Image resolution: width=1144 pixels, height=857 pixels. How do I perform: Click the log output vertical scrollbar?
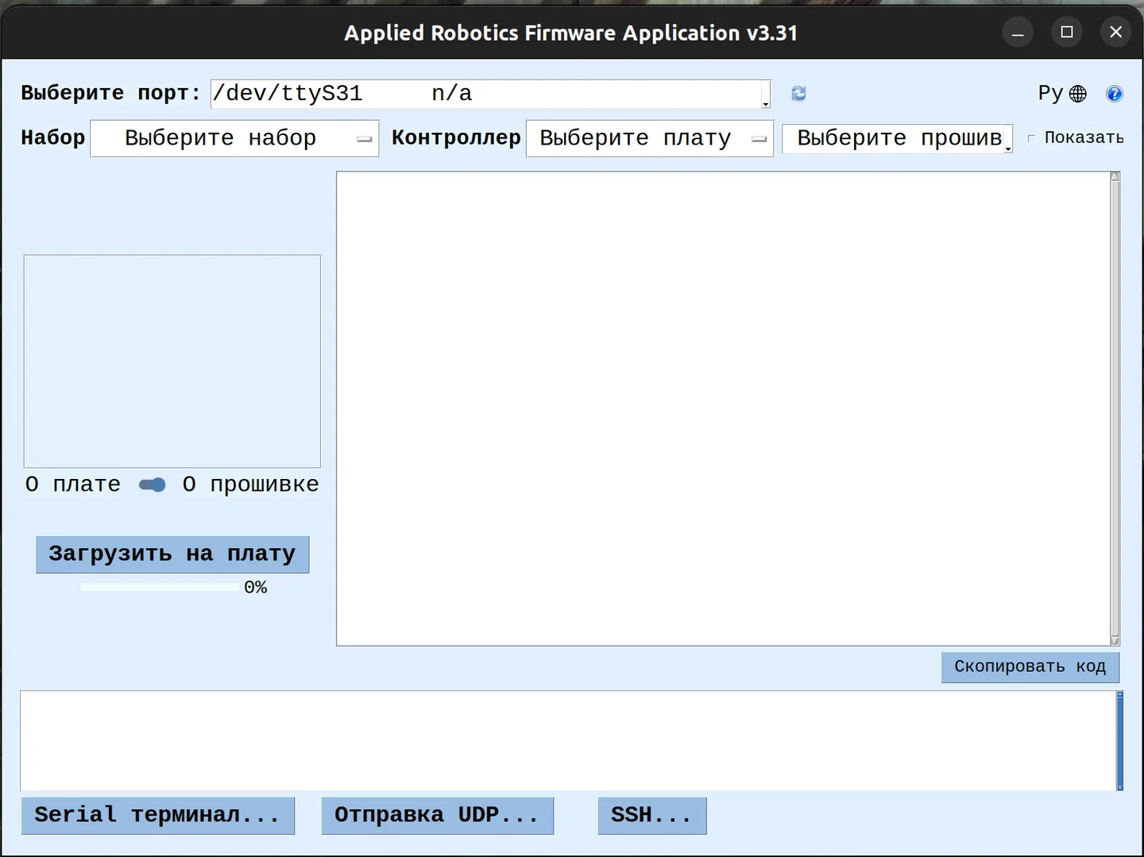[x=1120, y=740]
